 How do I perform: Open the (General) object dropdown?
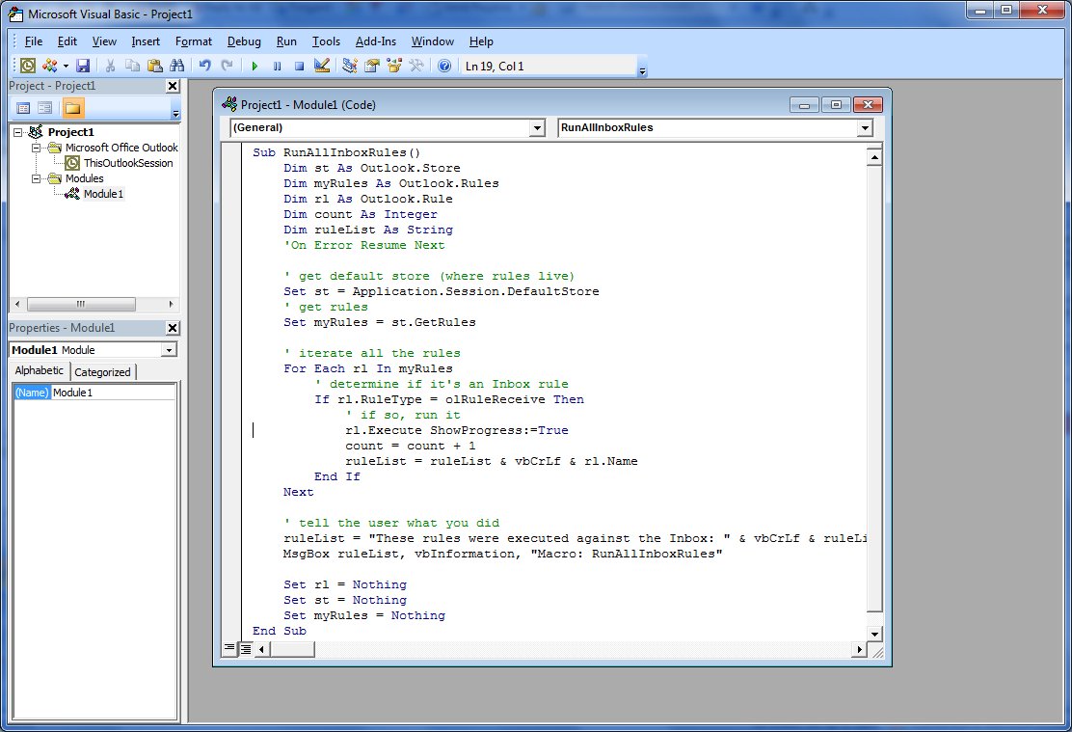[537, 127]
